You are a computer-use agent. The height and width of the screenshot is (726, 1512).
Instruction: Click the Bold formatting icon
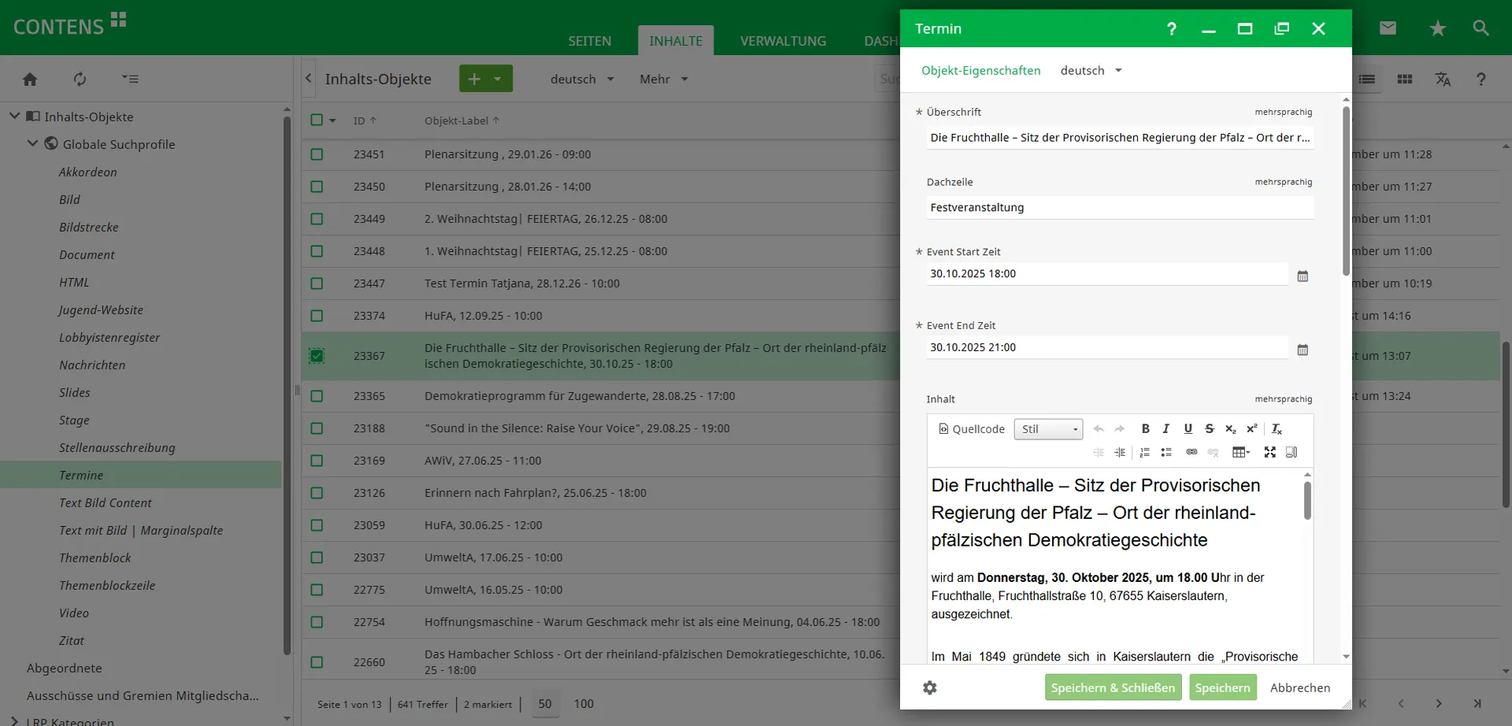1145,429
